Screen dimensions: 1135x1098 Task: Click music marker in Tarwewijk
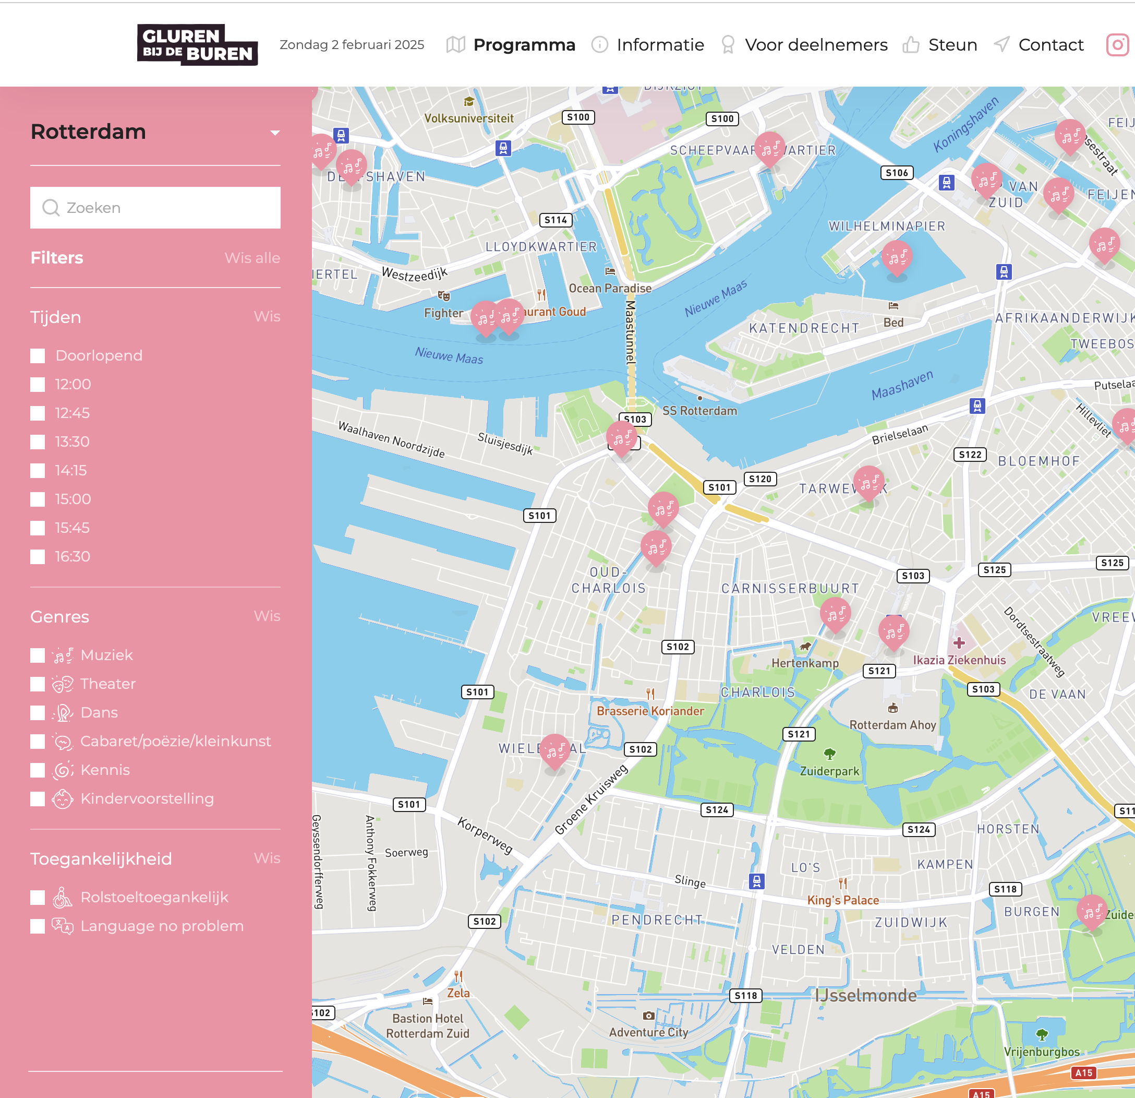click(x=868, y=482)
